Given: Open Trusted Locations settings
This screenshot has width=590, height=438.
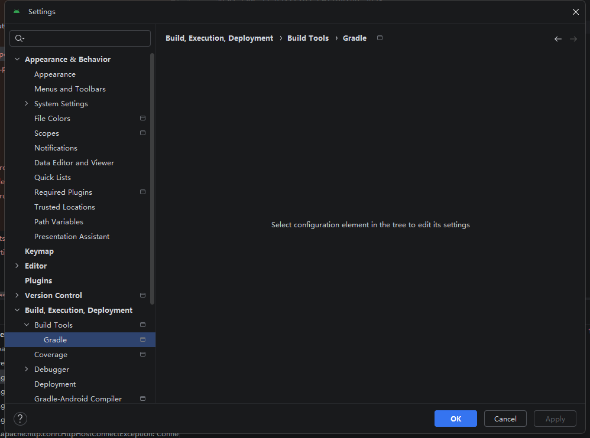Looking at the screenshot, I should 64,207.
